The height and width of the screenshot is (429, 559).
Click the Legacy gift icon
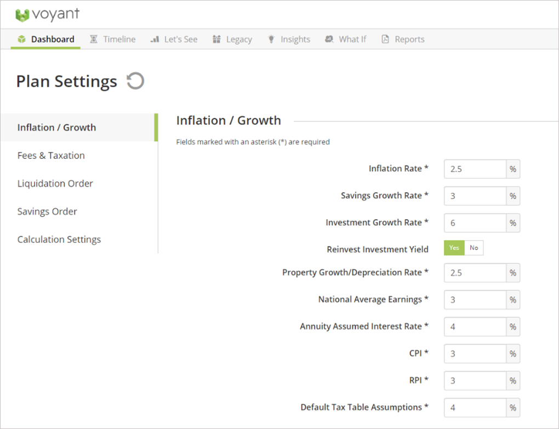pyautogui.click(x=216, y=39)
